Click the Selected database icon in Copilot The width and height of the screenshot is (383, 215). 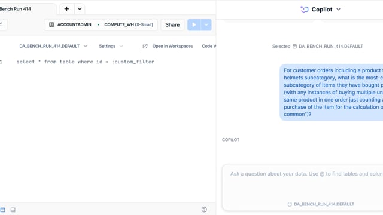(294, 47)
